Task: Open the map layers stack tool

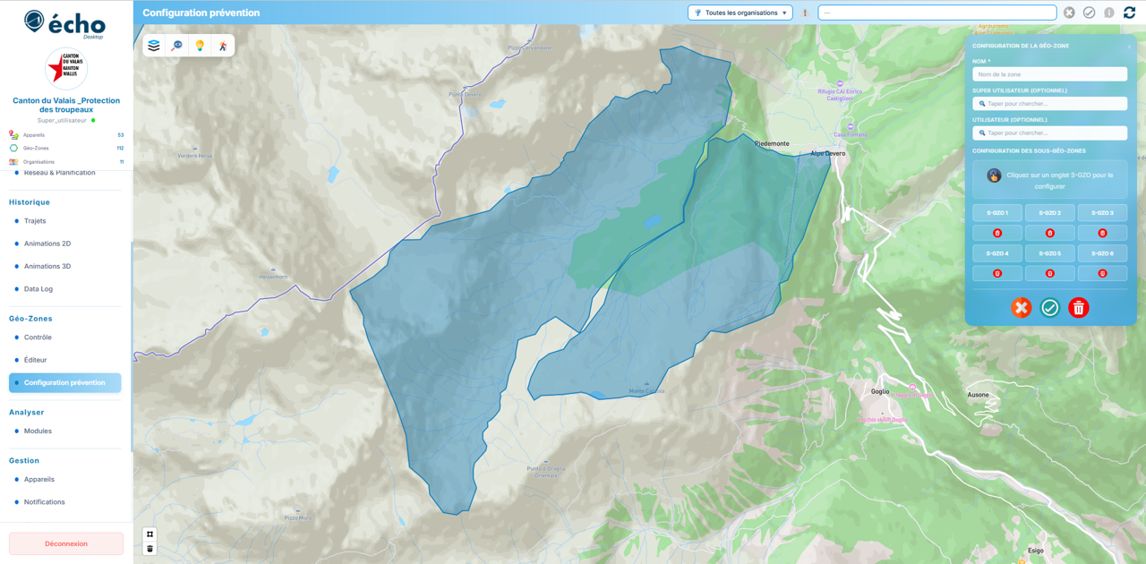Action: (x=154, y=46)
